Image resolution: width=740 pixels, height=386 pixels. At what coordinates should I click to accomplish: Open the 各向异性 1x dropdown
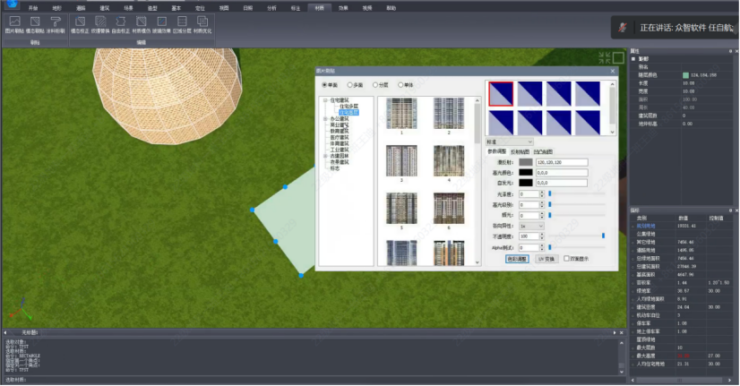(531, 226)
